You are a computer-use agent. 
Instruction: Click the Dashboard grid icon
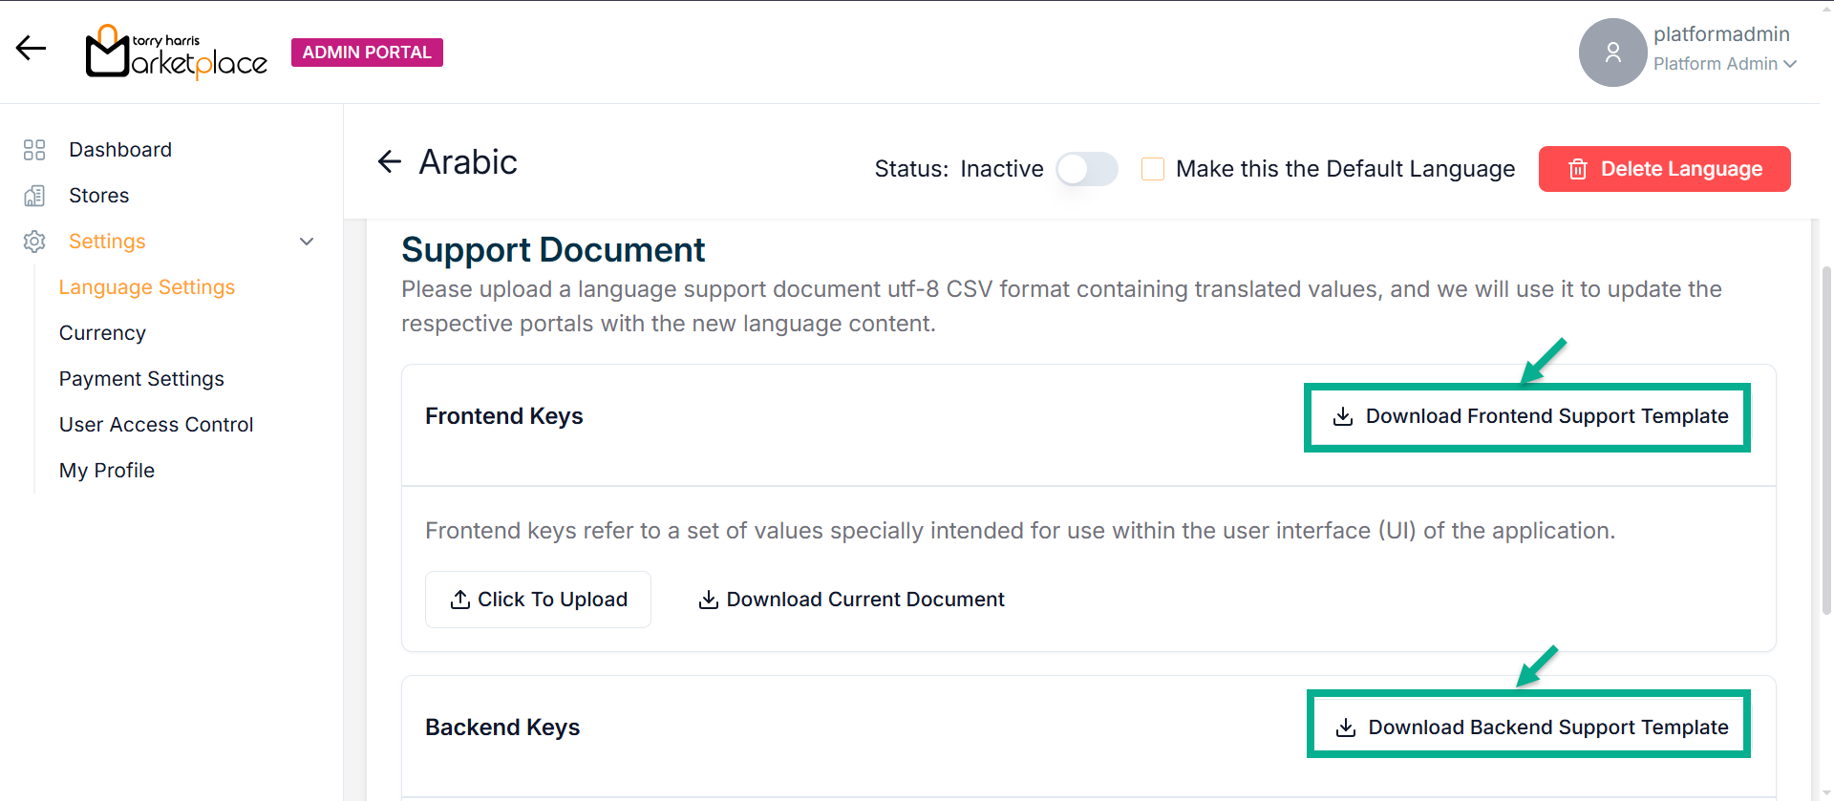(x=34, y=150)
